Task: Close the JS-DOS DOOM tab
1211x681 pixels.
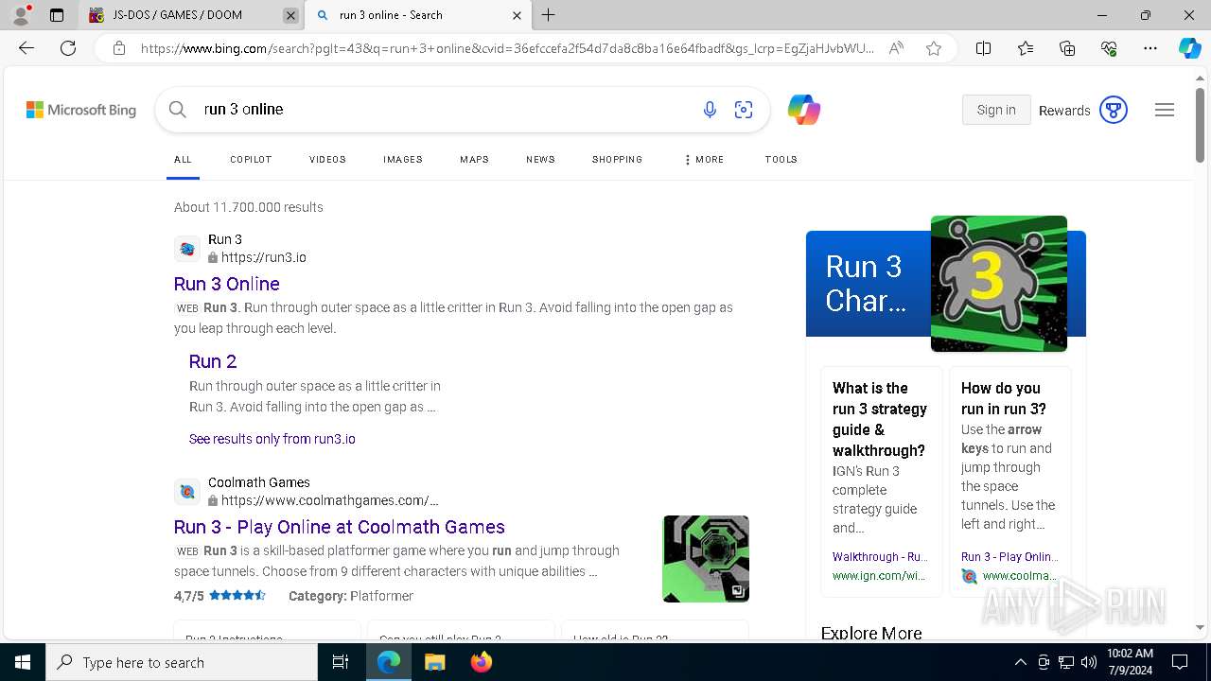Action: (290, 15)
